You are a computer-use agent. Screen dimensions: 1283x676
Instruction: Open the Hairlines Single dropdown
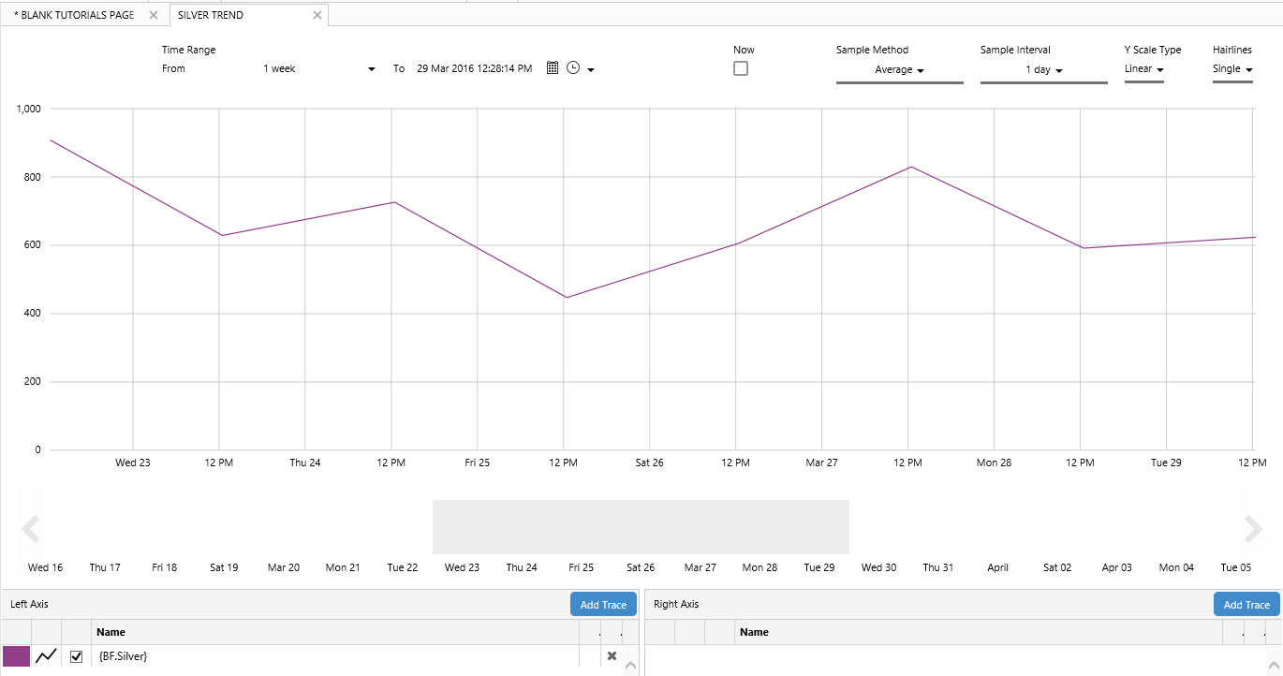pyautogui.click(x=1231, y=69)
